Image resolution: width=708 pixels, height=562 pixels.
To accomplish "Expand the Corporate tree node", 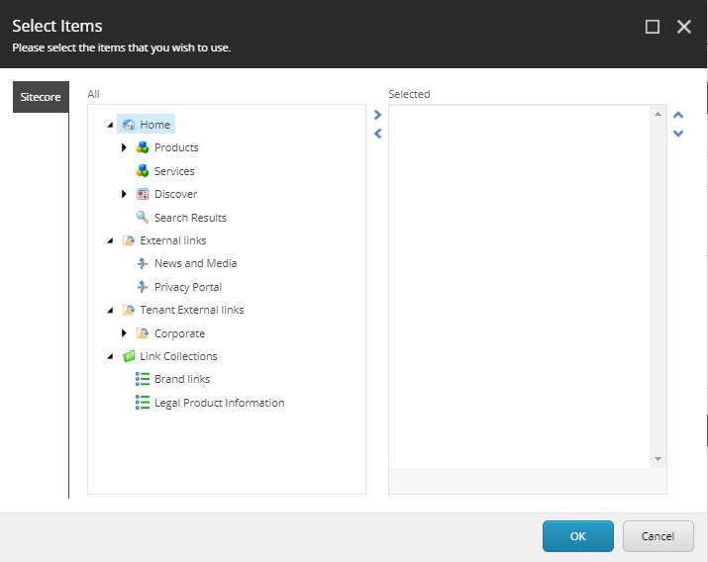I will click(124, 333).
